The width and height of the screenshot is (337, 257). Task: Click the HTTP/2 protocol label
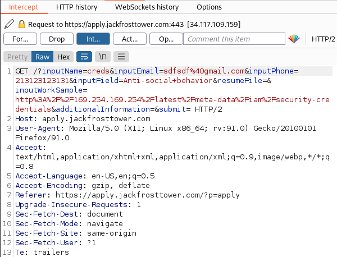coord(323,39)
